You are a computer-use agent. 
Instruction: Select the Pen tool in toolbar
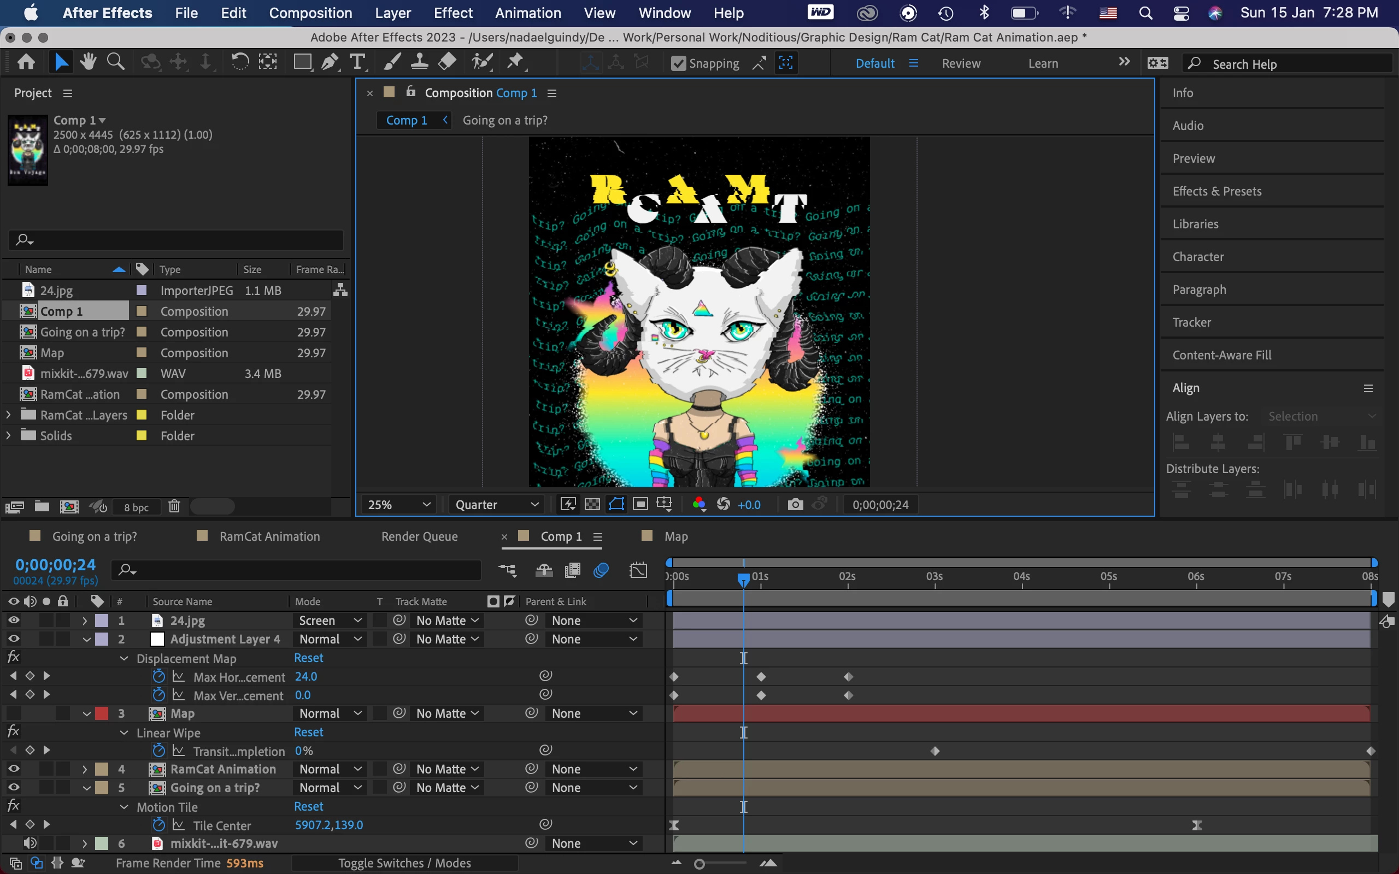coord(330,62)
